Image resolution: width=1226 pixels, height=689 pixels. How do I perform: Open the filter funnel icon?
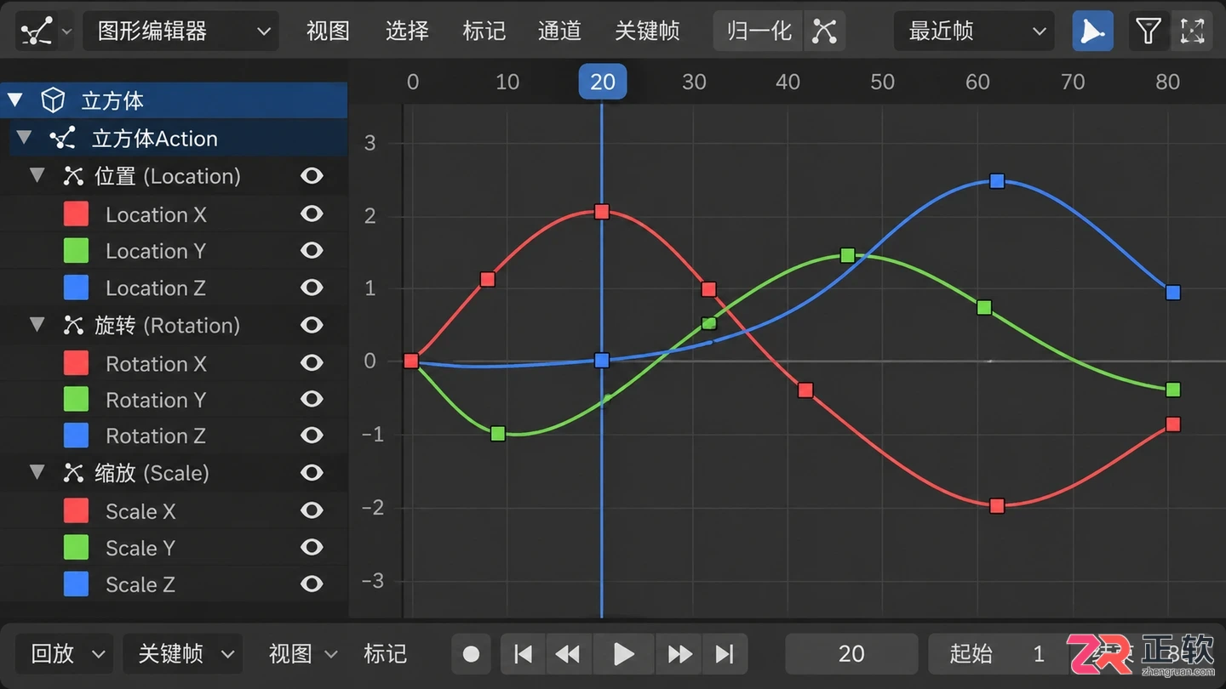click(x=1148, y=31)
